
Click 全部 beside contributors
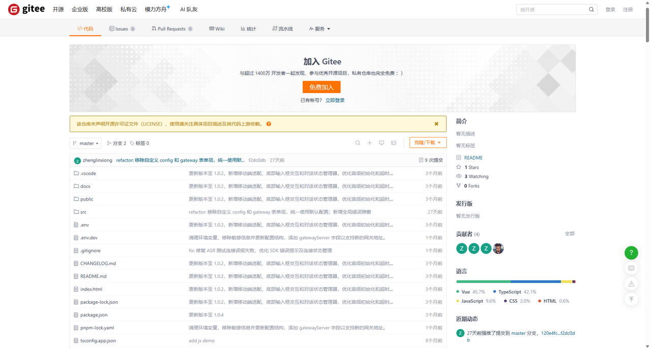[x=570, y=234]
